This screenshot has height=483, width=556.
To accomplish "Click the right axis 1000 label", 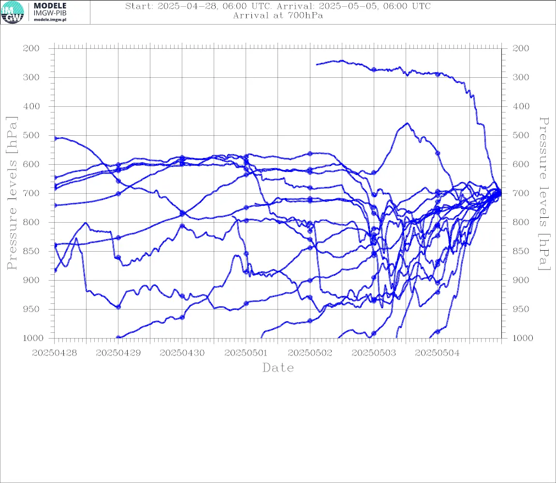I will point(523,338).
